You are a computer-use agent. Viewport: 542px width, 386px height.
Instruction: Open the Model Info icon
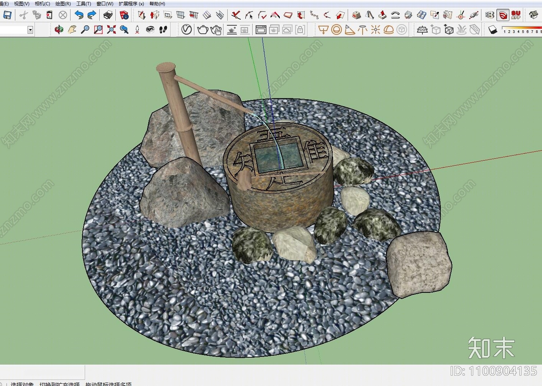124,15
